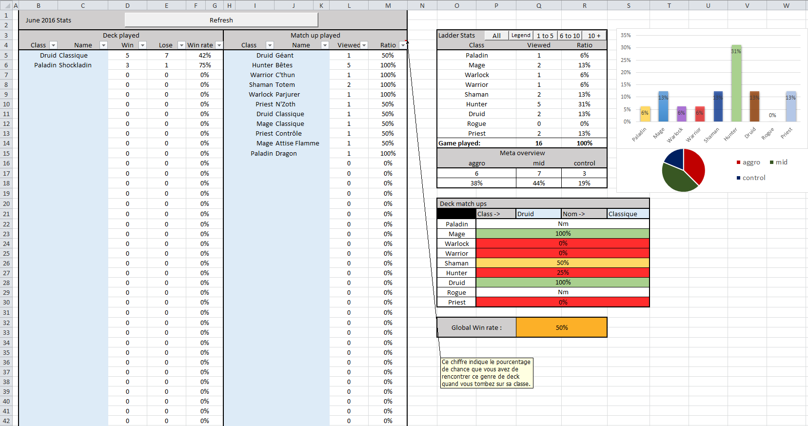Viewport: 808px width, 426px height.
Task: Click the Shaman 50% yellow match up bar
Action: coord(563,263)
